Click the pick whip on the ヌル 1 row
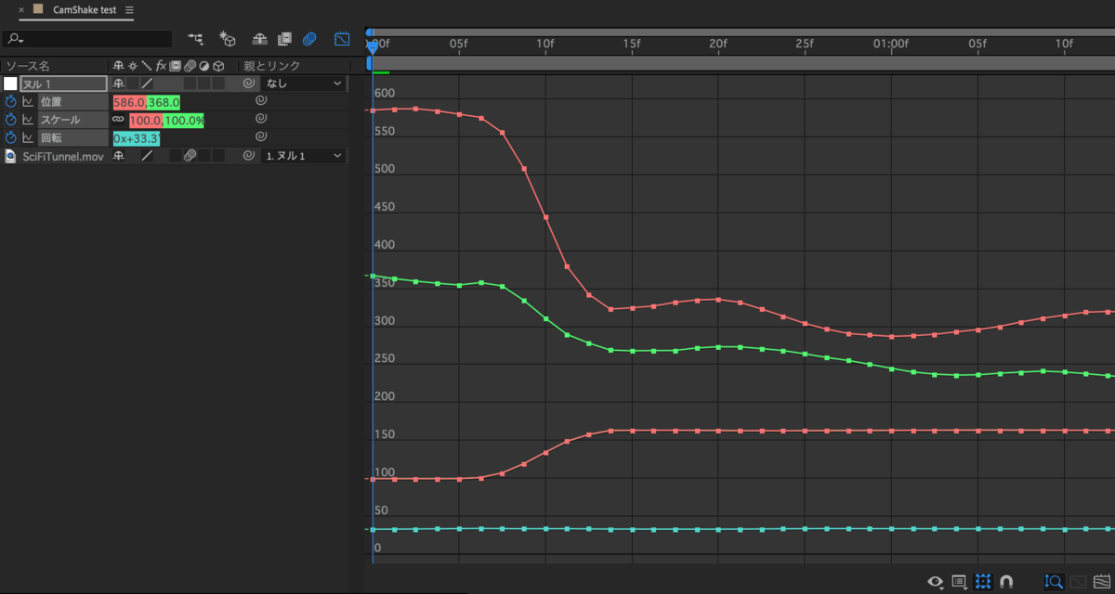This screenshot has width=1115, height=594. click(249, 84)
